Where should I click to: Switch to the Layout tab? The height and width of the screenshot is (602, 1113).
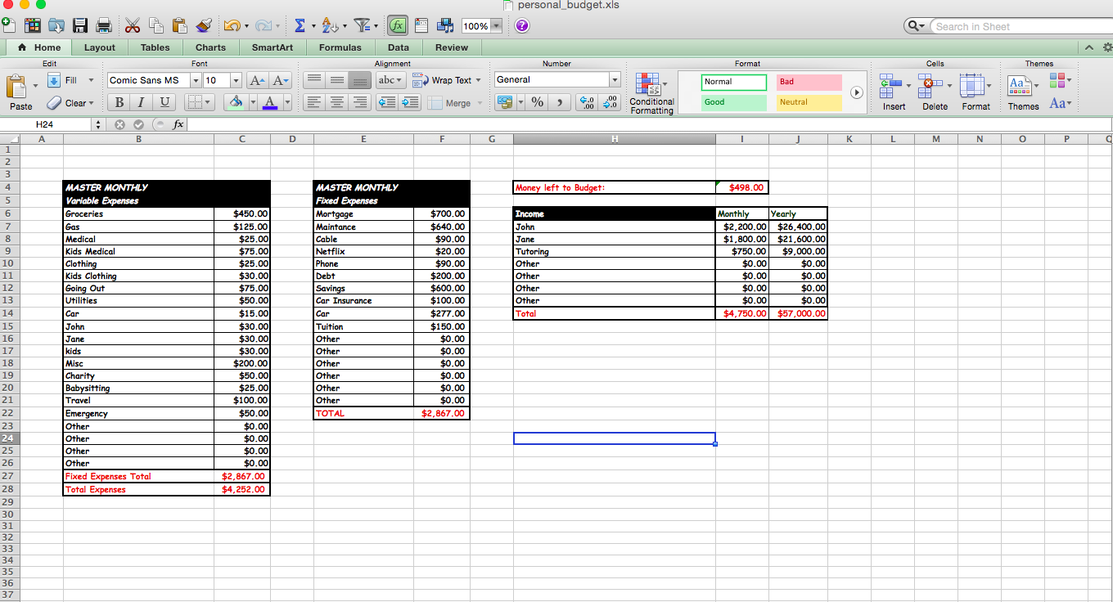(100, 47)
